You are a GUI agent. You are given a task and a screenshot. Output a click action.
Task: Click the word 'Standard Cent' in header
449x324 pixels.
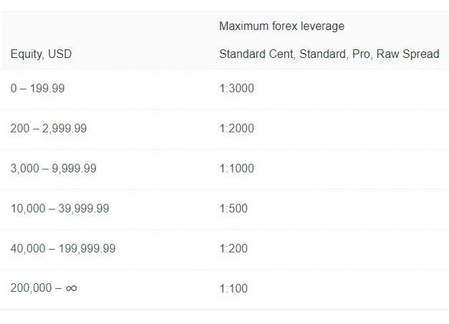coord(256,54)
